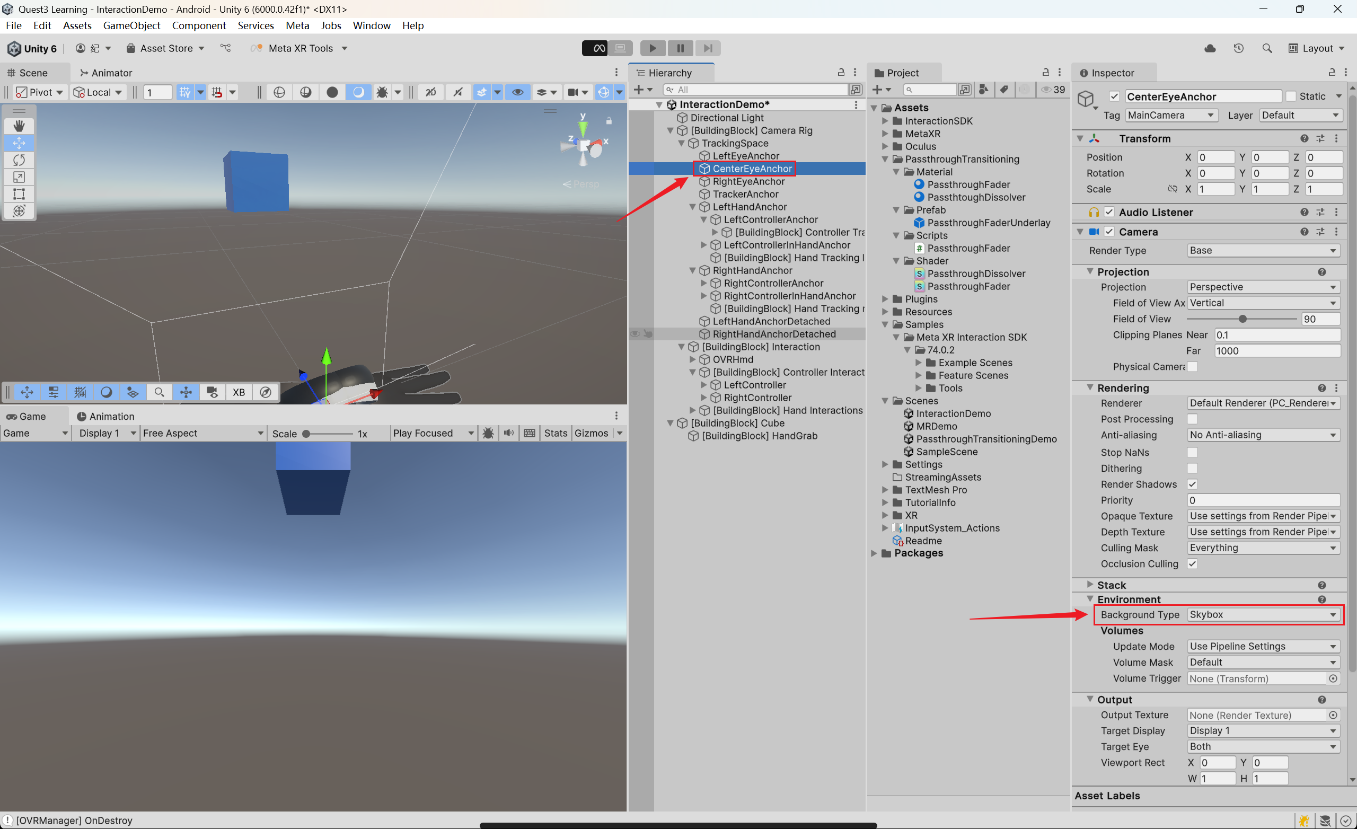The image size is (1357, 829).
Task: Open the Layer Default dropdown
Action: point(1300,115)
